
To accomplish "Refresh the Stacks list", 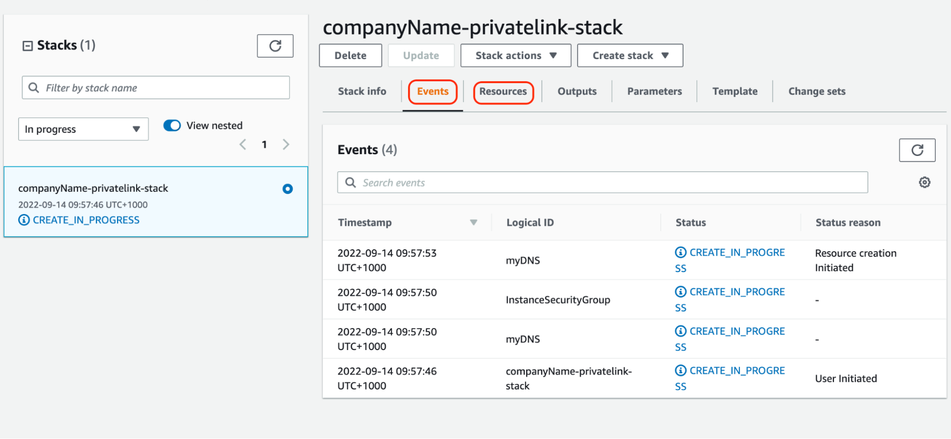I will (x=275, y=46).
